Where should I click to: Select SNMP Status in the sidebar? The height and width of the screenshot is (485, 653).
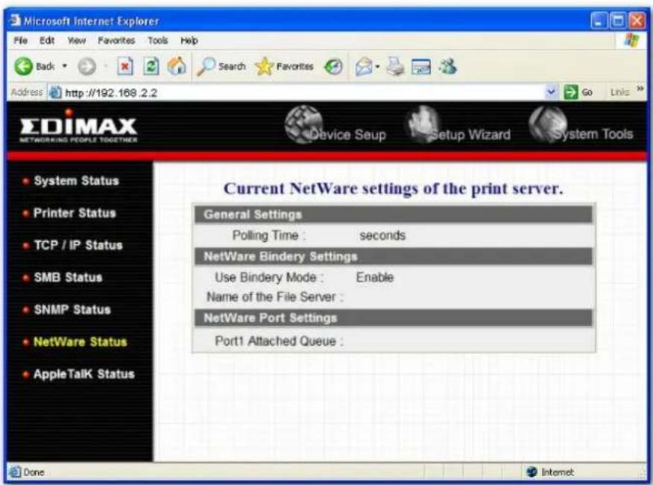pyautogui.click(x=72, y=309)
